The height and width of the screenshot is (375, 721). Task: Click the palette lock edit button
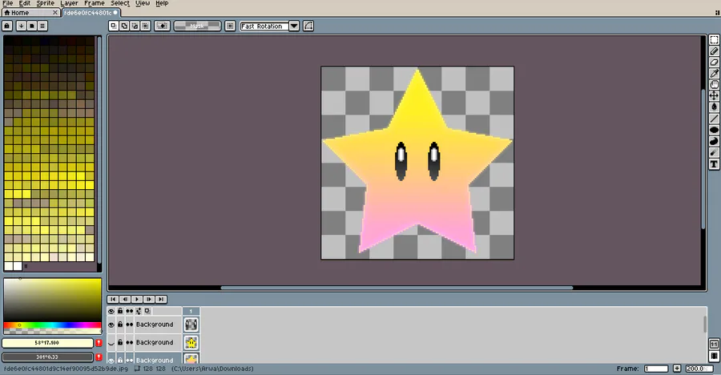pos(7,26)
